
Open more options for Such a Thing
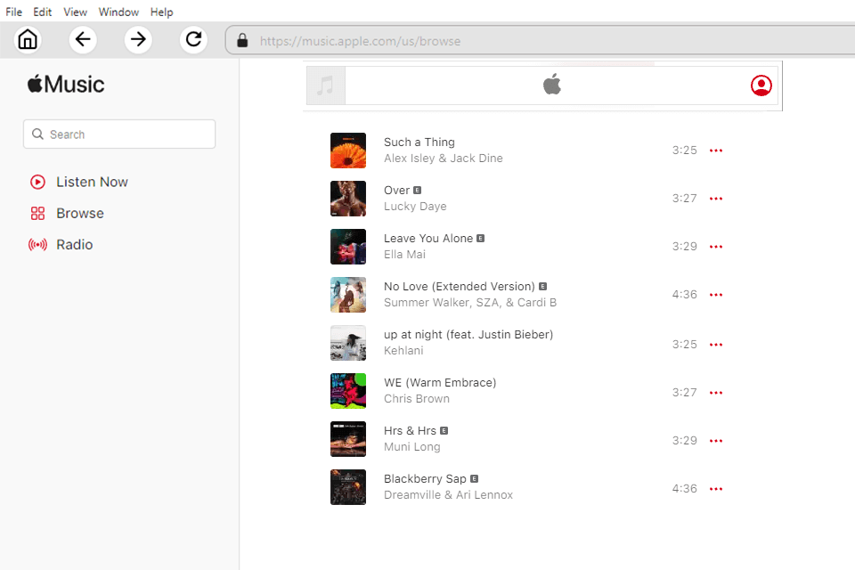coord(716,151)
